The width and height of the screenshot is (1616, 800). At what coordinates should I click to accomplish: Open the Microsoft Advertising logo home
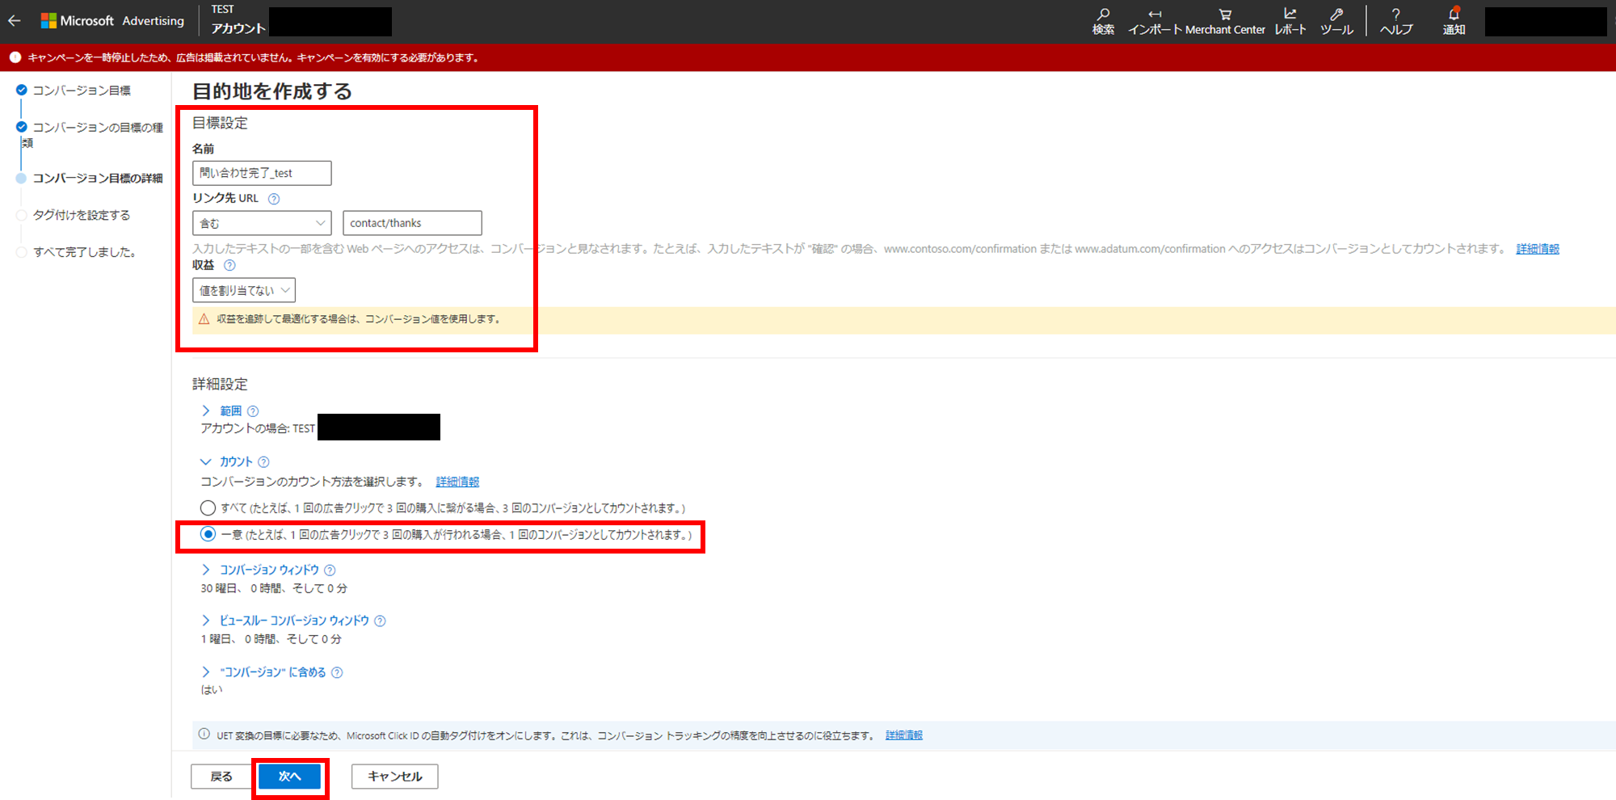(x=112, y=21)
